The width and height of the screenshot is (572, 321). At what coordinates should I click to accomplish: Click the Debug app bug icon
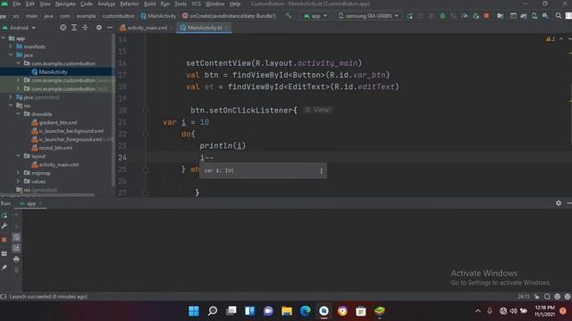442,16
